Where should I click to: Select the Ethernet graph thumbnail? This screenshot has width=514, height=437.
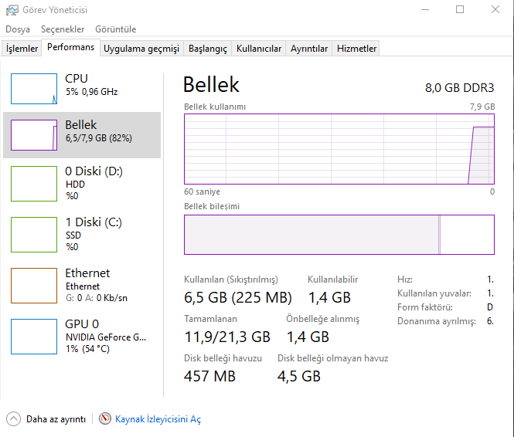(x=33, y=286)
